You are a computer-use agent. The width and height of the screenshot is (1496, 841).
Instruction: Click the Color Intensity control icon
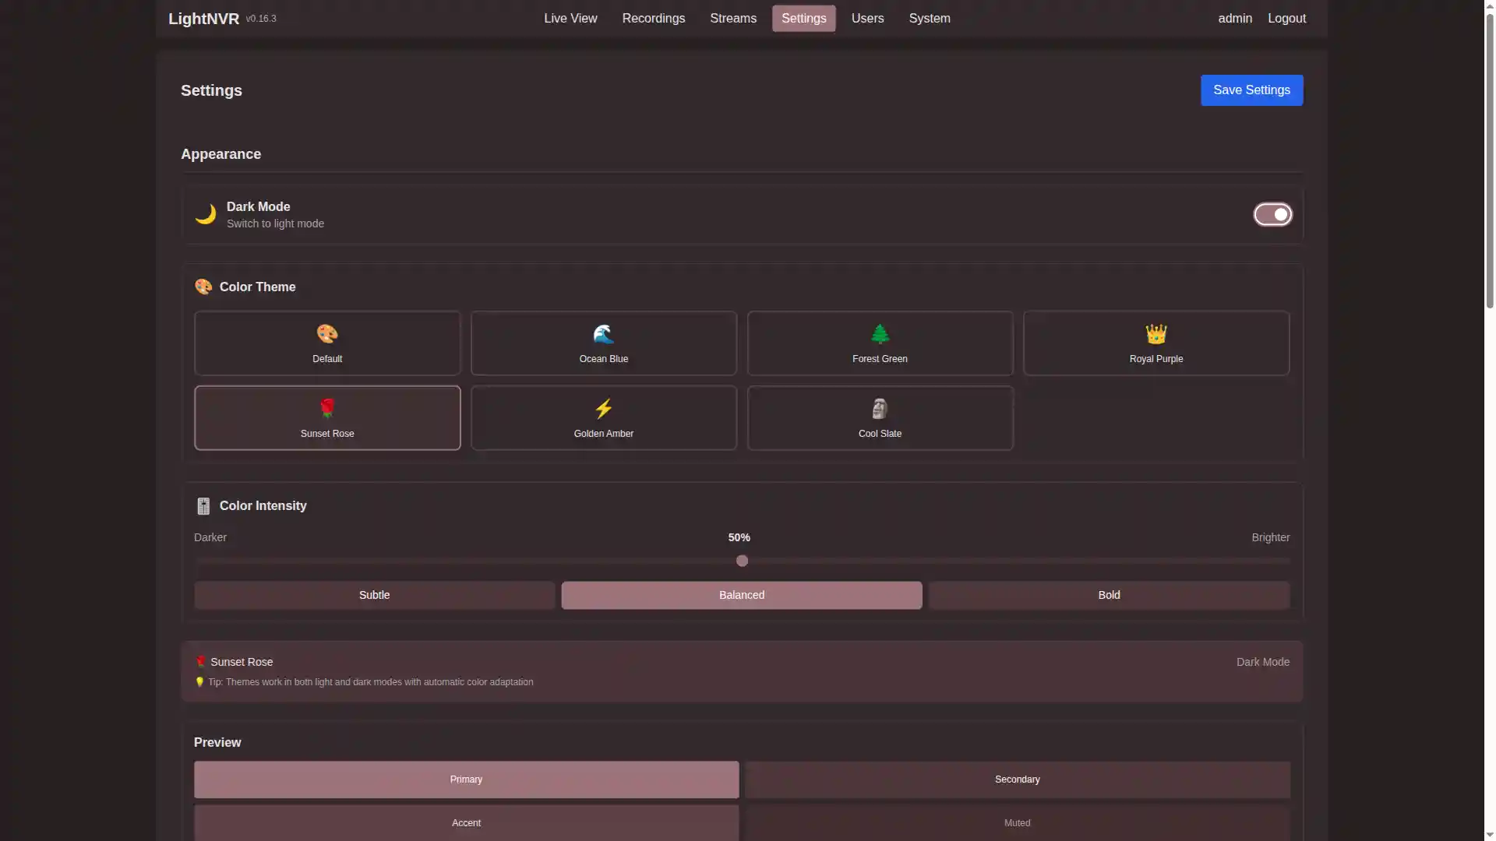(x=203, y=505)
